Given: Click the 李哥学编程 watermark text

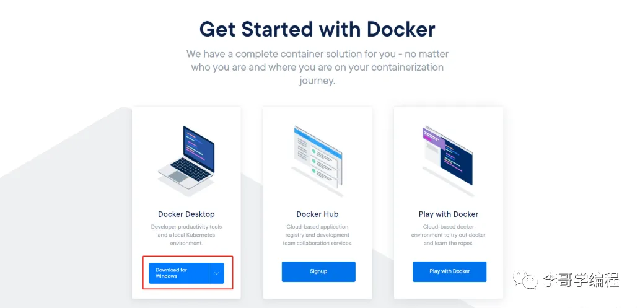Looking at the screenshot, I should 581,280.
